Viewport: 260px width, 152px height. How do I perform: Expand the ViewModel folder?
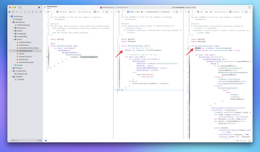(13, 34)
